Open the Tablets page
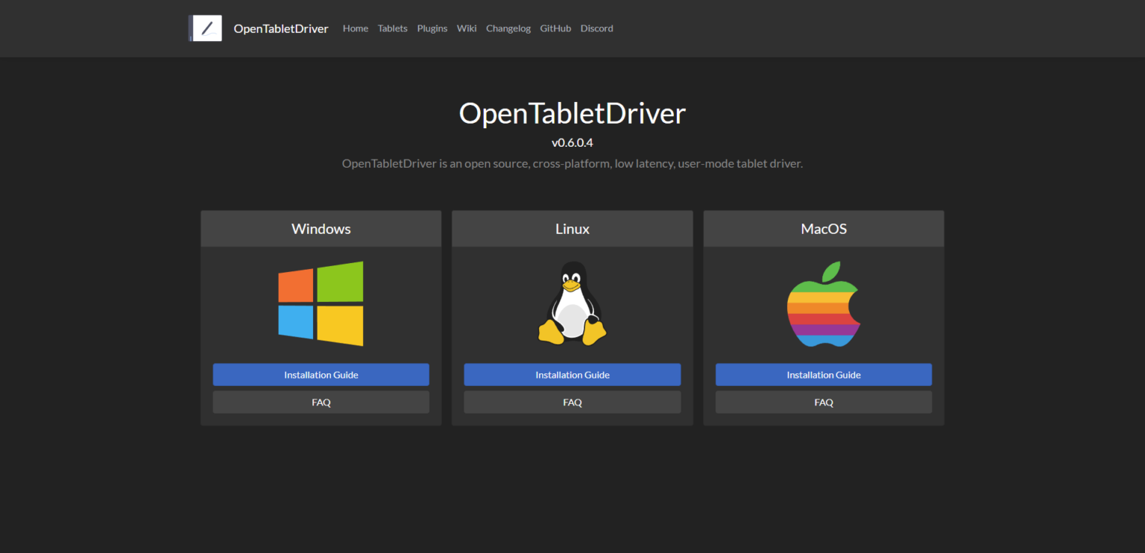This screenshot has height=553, width=1145. pos(392,28)
